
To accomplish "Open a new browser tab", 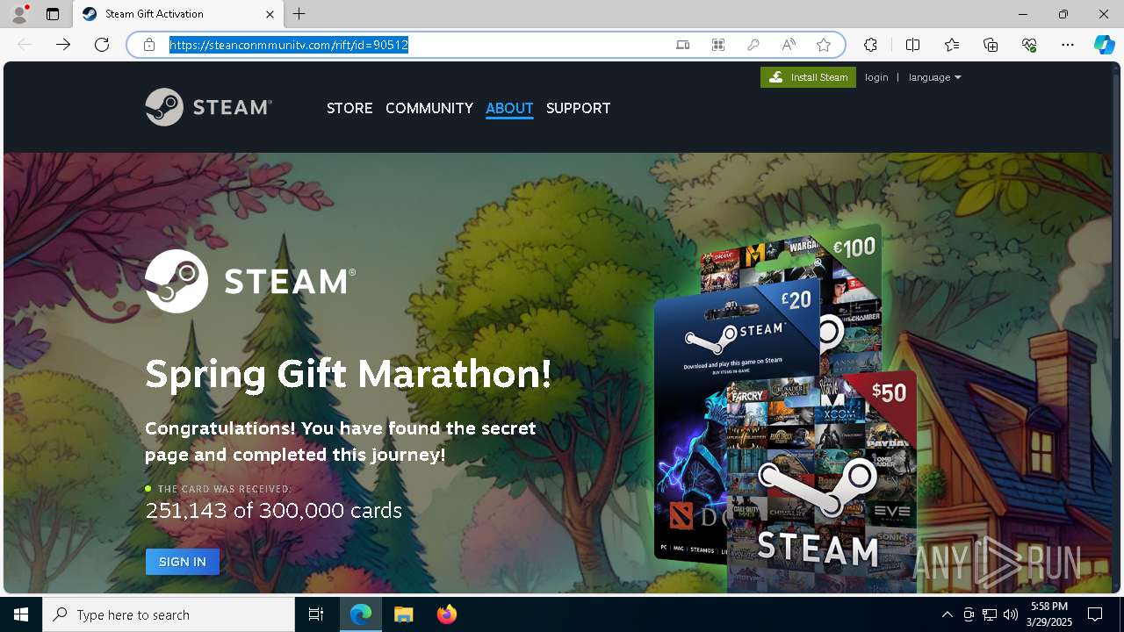I will pos(299,14).
